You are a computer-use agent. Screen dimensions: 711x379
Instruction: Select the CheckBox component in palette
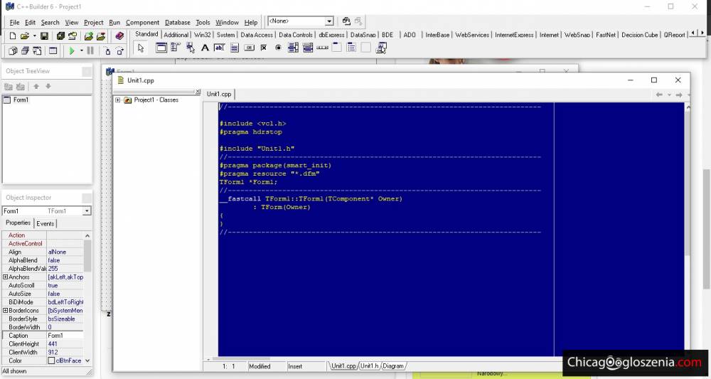coord(264,48)
